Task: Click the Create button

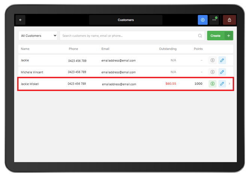Action: pos(220,36)
